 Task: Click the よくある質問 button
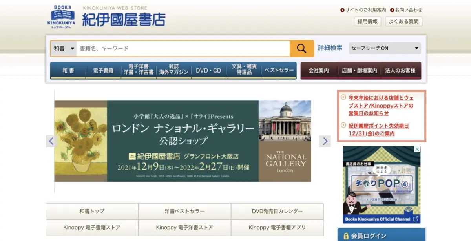coord(403,22)
